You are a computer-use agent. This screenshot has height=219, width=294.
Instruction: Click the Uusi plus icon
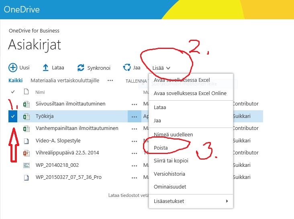pos(13,68)
